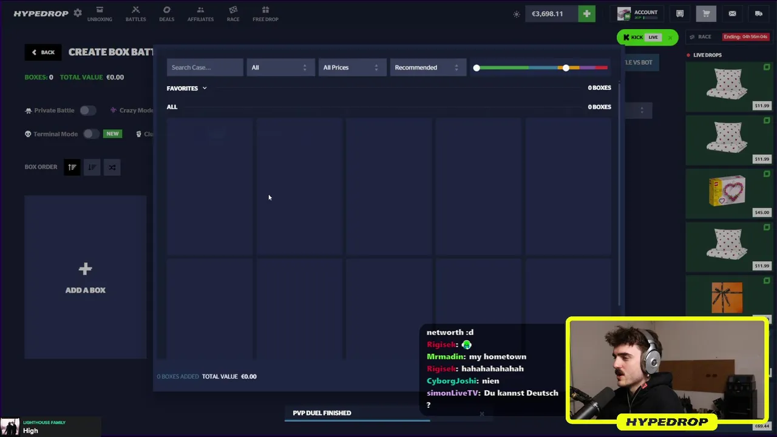Click the left price range slider handle
This screenshot has height=437, width=777.
click(x=477, y=67)
